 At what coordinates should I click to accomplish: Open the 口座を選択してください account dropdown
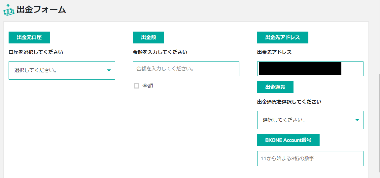pyautogui.click(x=62, y=70)
